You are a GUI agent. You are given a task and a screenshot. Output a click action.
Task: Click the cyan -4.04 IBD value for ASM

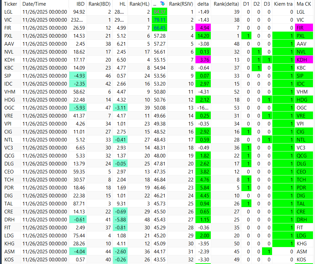coord(78,251)
